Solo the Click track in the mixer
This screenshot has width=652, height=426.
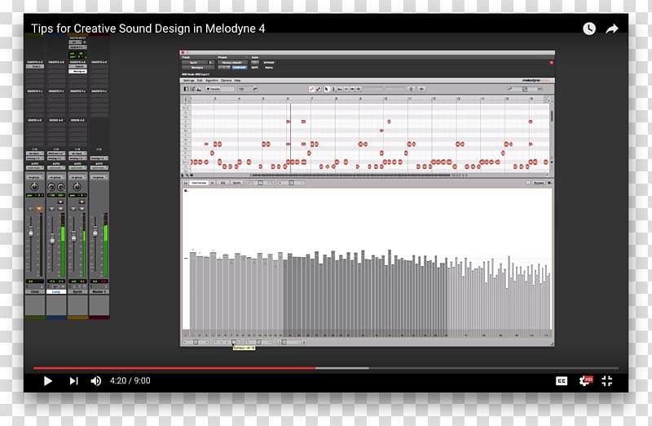pyautogui.click(x=30, y=209)
